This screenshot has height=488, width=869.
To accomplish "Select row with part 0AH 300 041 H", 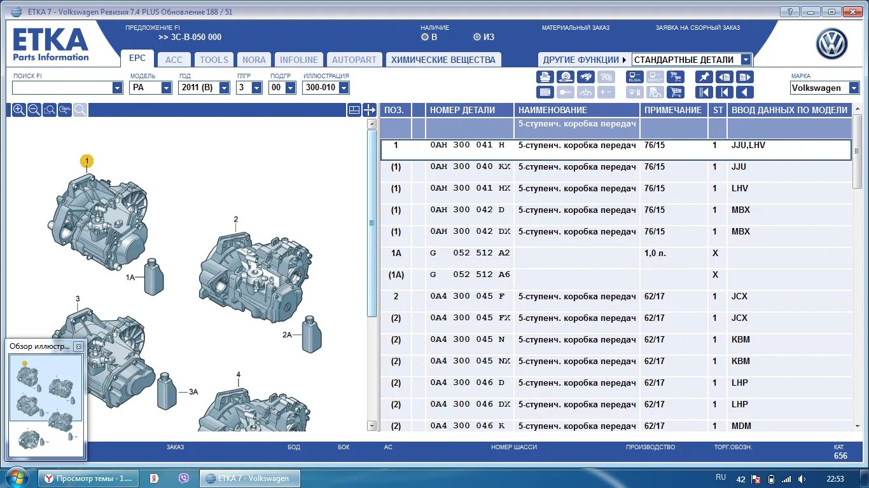I will point(615,150).
